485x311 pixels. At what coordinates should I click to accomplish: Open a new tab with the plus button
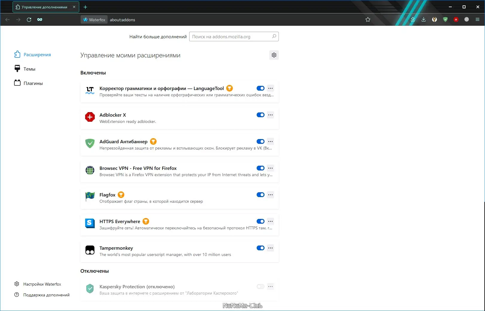(85, 7)
